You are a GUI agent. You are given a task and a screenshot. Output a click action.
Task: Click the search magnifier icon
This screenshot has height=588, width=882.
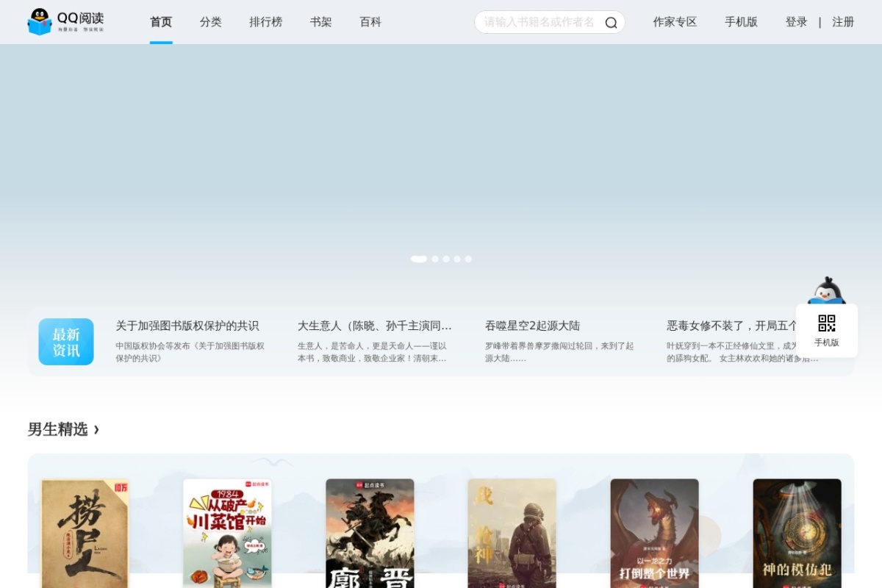611,23
